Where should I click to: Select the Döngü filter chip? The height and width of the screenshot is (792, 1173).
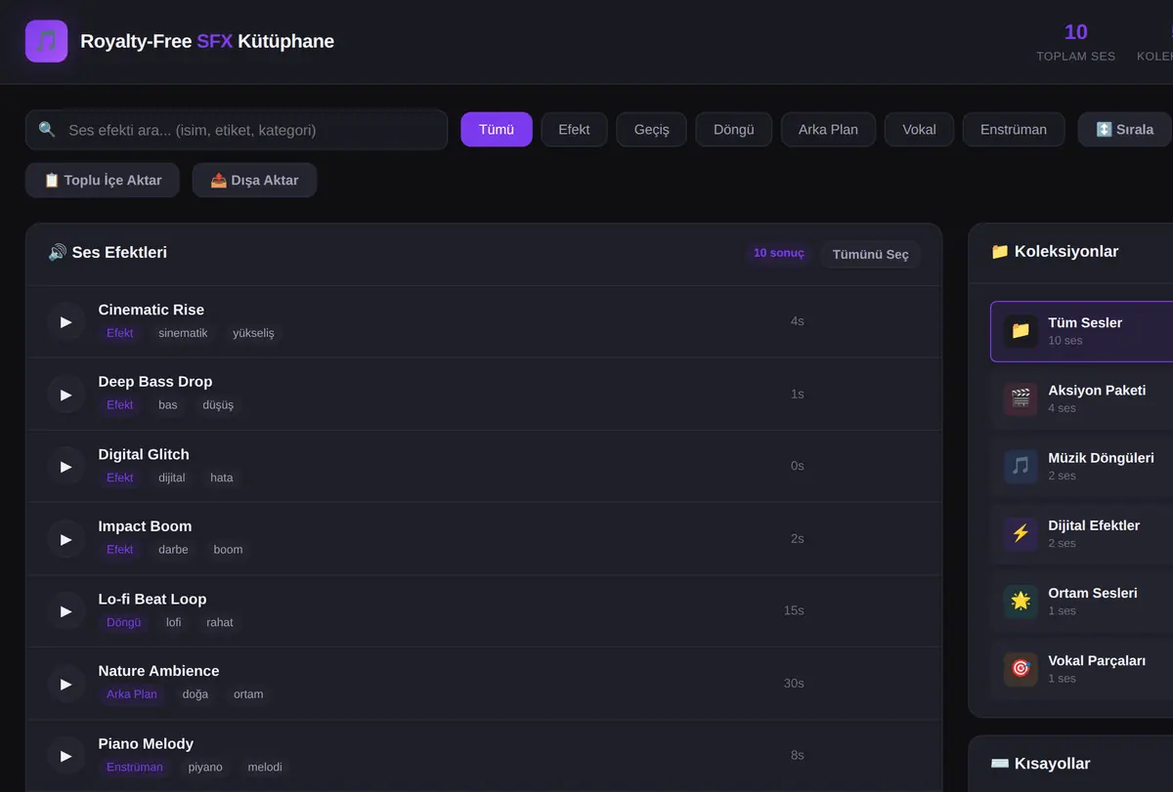click(x=734, y=130)
